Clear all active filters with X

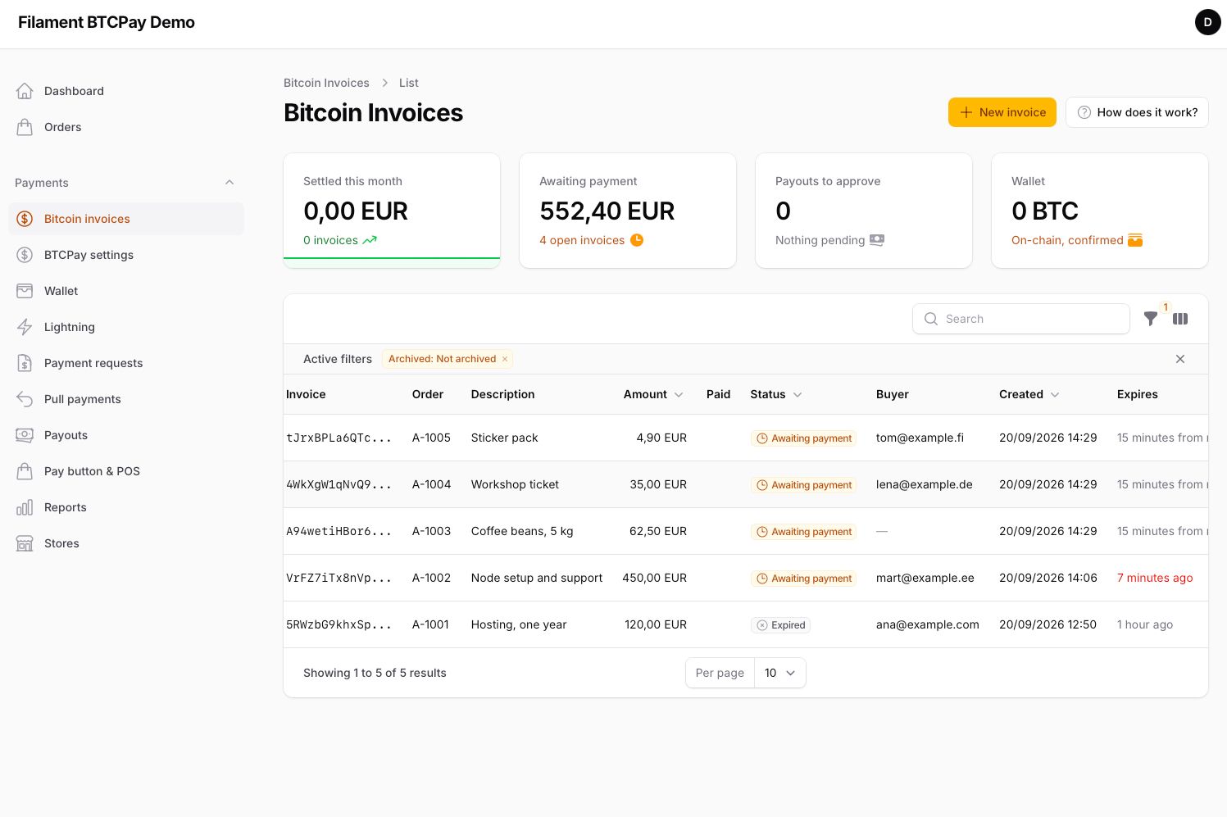(x=1180, y=359)
